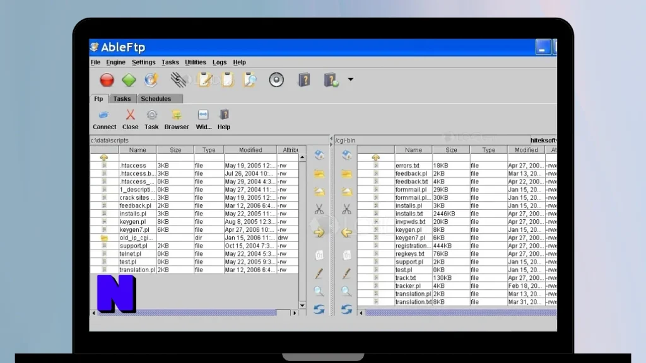Click the round target disc icon
Screen dimensions: 646x363
point(276,80)
